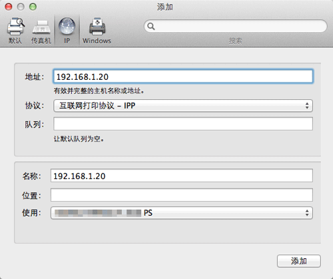Click the 名称 label

coord(31,176)
